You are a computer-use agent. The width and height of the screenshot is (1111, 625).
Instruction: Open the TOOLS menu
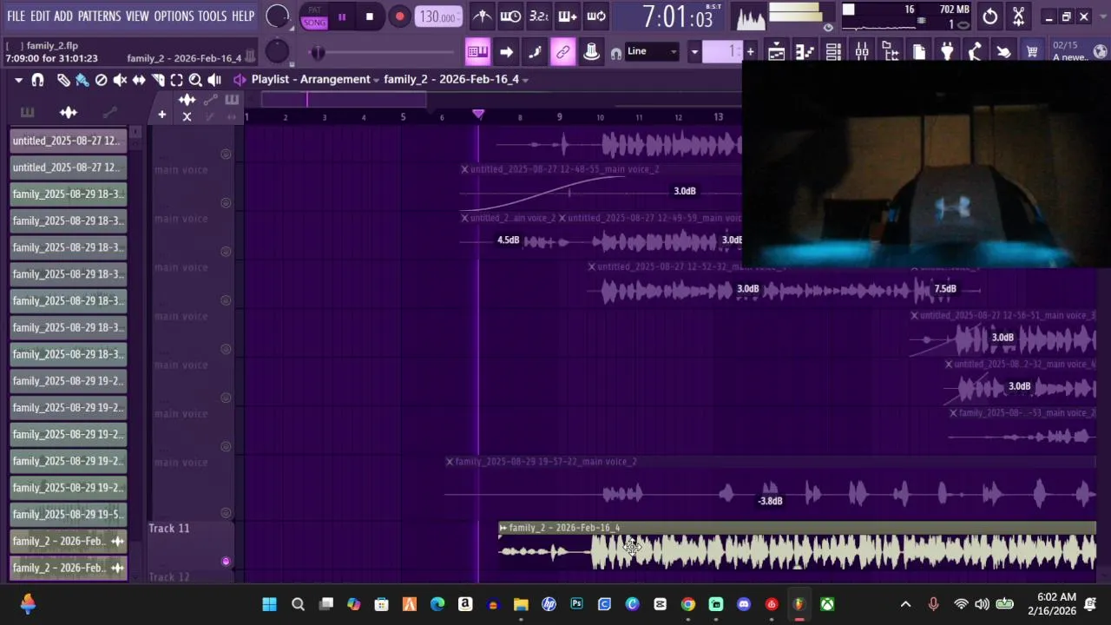coord(212,16)
